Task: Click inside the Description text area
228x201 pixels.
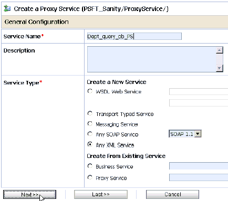Action: (x=152, y=59)
